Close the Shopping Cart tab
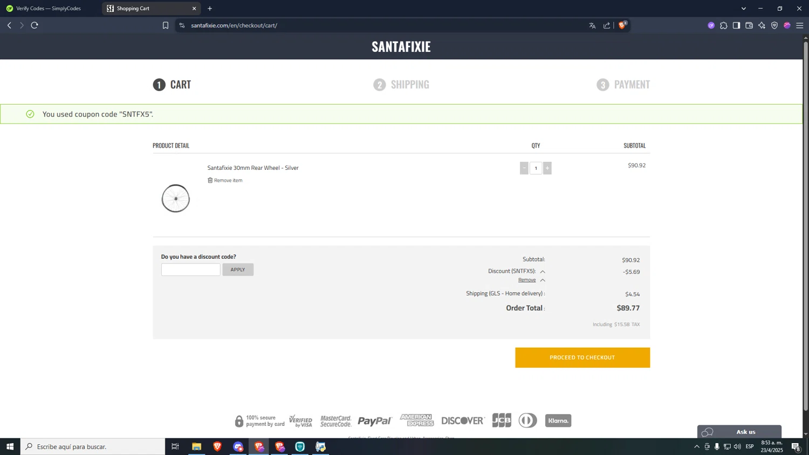This screenshot has height=455, width=809. pos(194,9)
